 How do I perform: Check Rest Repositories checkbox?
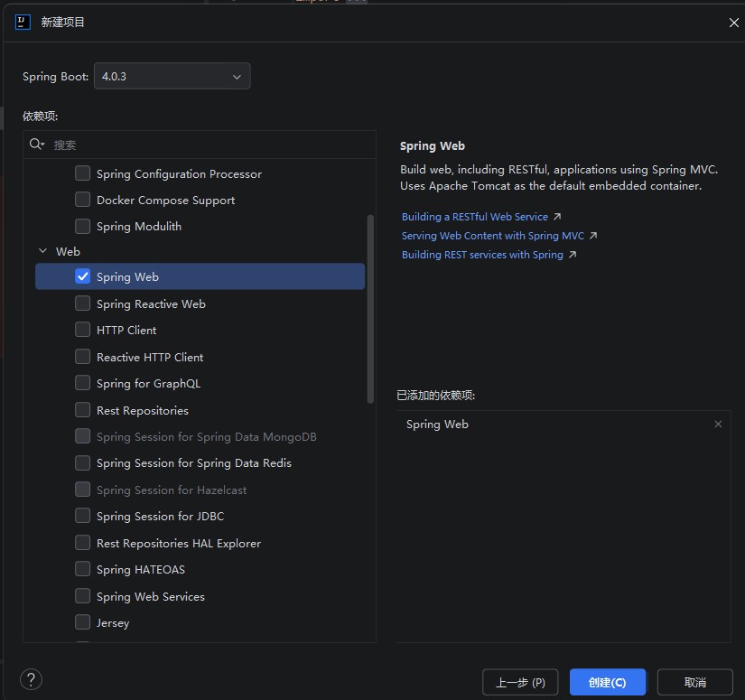(83, 410)
